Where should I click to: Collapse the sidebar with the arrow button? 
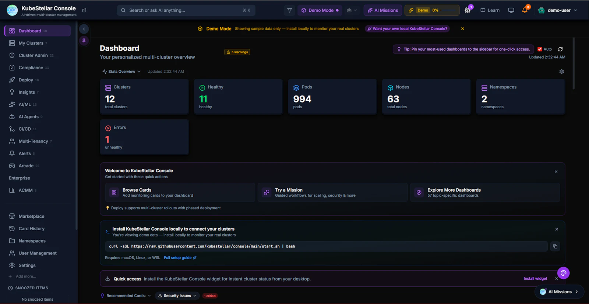pos(84,29)
